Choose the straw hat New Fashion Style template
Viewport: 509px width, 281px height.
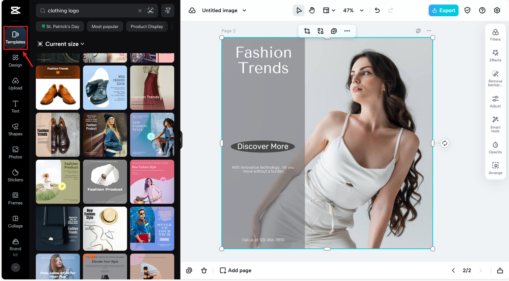click(x=105, y=228)
